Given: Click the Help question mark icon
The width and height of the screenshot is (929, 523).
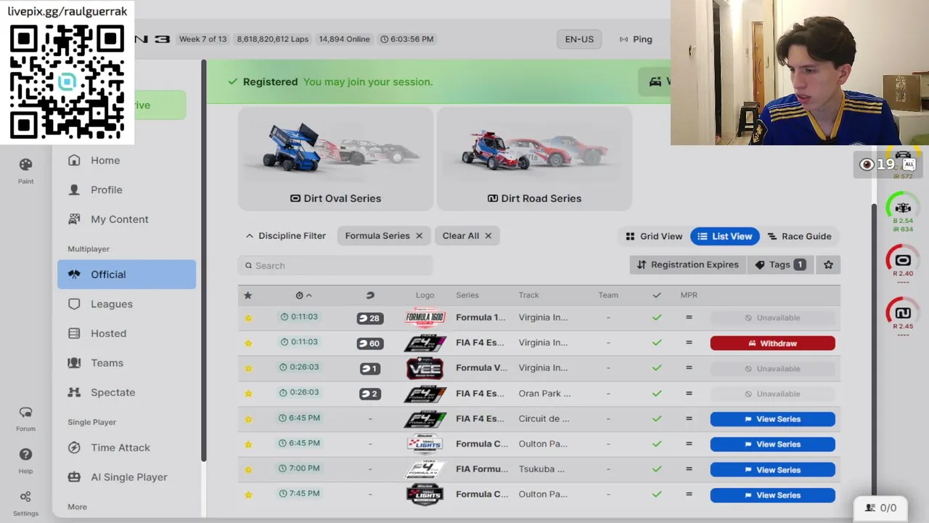Looking at the screenshot, I should 25,455.
